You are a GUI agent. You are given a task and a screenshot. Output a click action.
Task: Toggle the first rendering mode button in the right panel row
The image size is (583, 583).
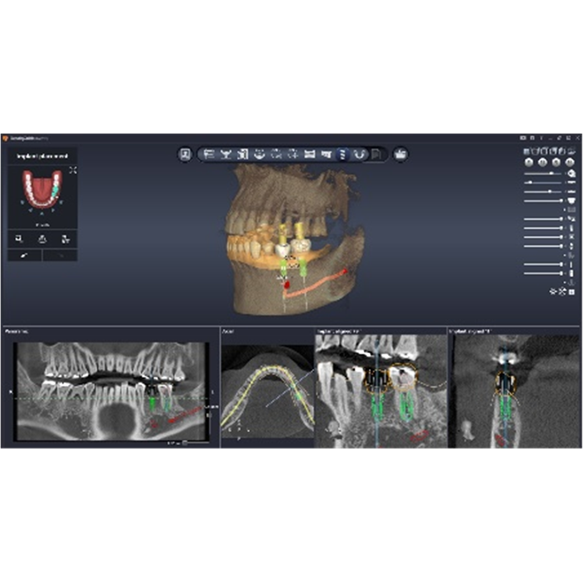526,151
